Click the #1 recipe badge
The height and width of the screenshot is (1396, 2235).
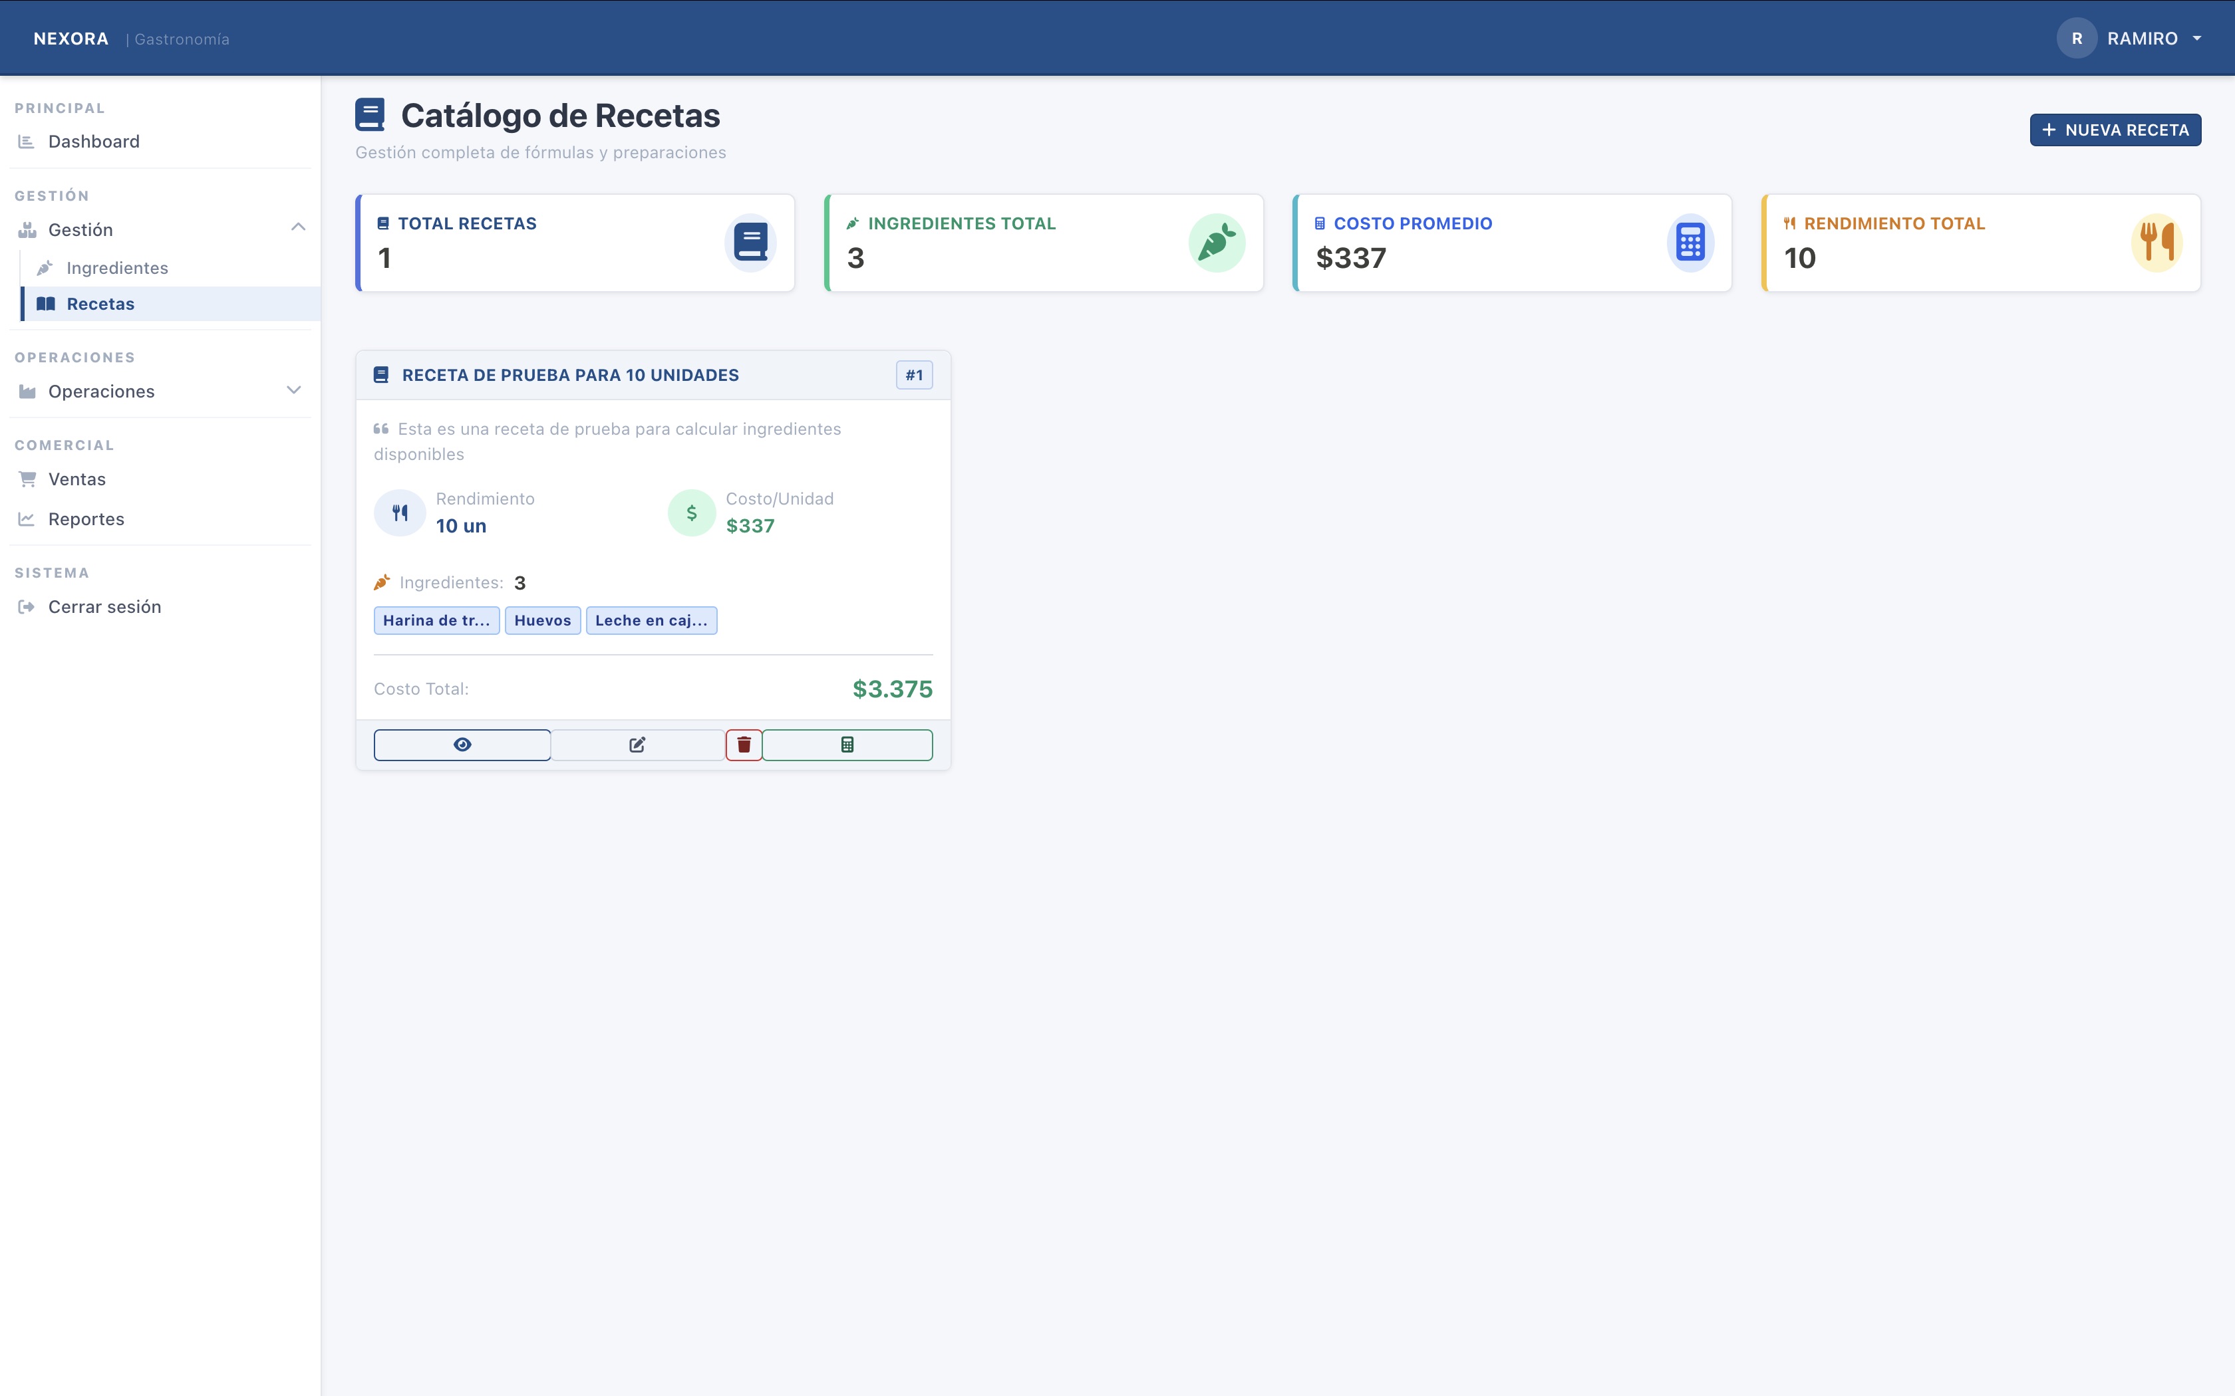[913, 375]
